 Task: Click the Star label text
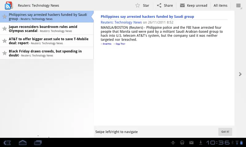(146, 6)
